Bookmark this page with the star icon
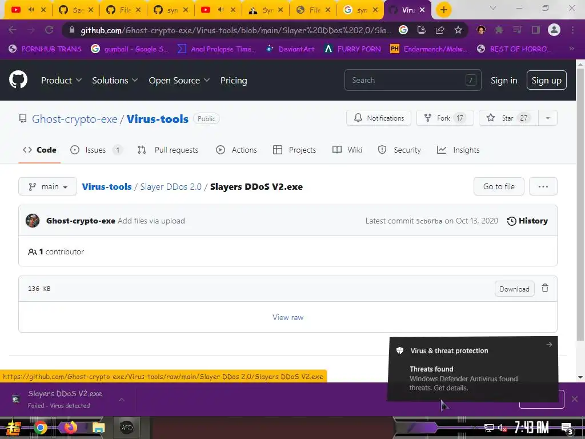 coord(458,30)
